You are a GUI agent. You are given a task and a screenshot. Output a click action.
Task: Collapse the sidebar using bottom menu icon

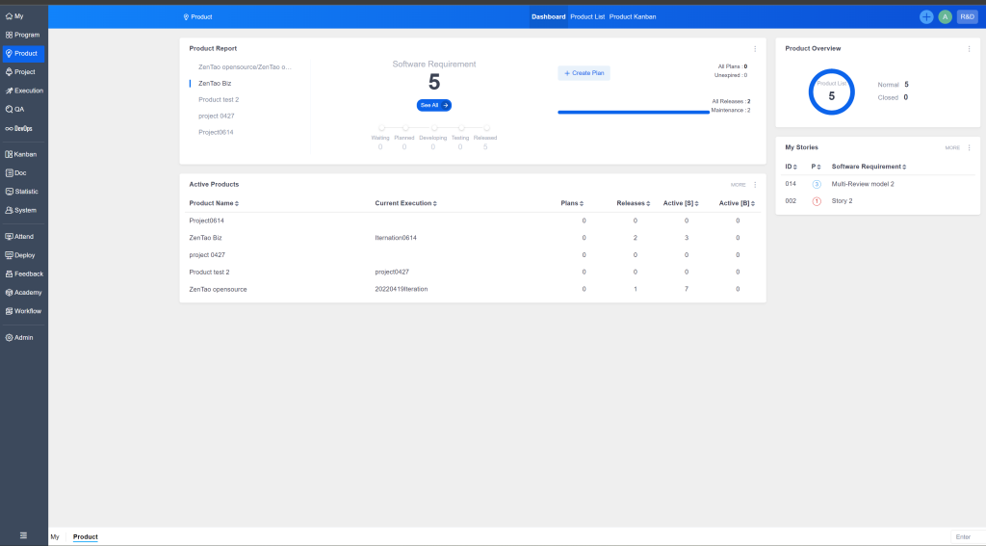23,535
